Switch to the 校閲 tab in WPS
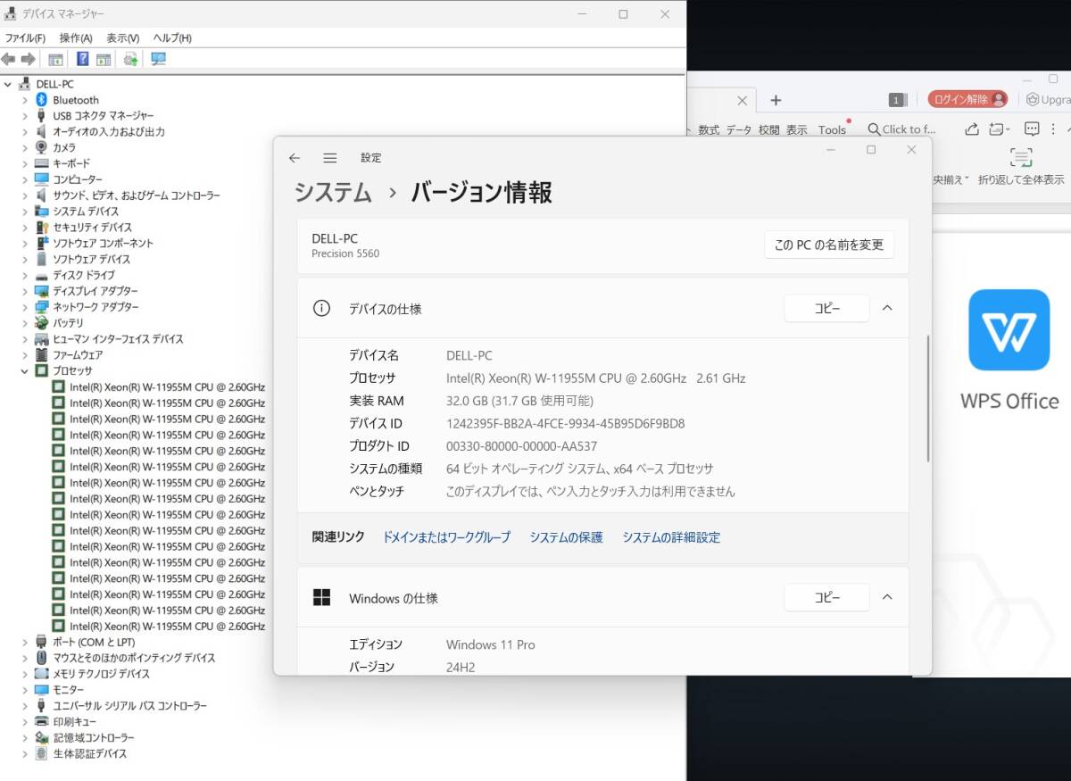1071x781 pixels. tap(768, 129)
